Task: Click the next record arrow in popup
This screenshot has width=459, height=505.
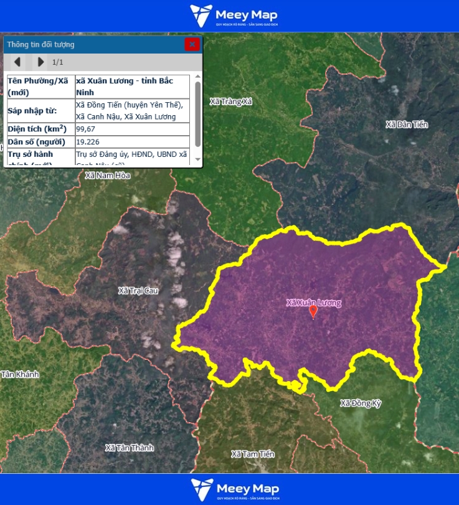Action: click(40, 62)
